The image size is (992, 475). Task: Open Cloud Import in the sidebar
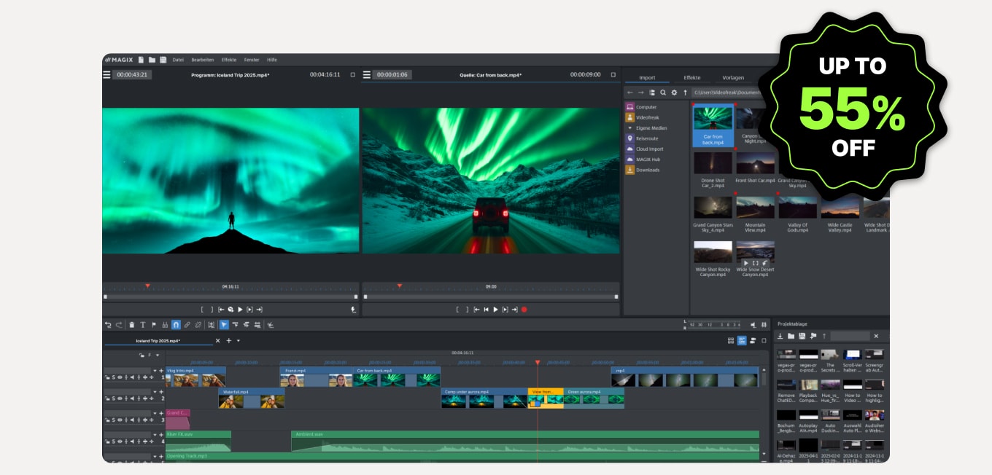(649, 149)
